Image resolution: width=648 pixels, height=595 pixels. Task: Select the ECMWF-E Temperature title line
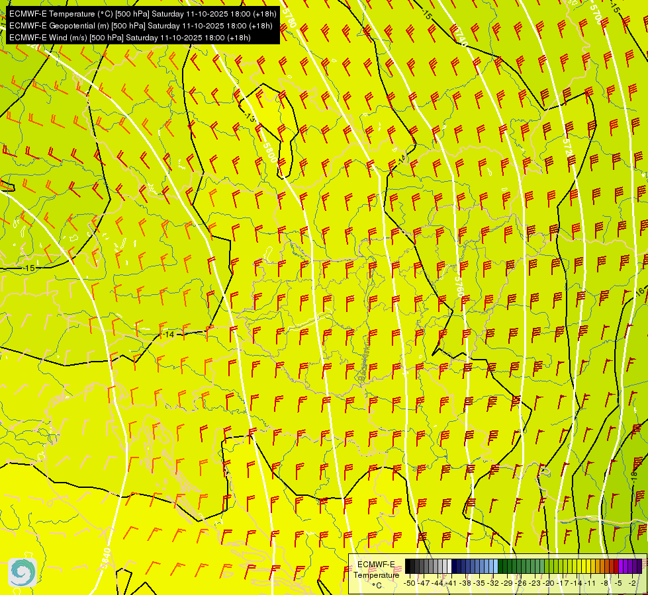tap(142, 14)
